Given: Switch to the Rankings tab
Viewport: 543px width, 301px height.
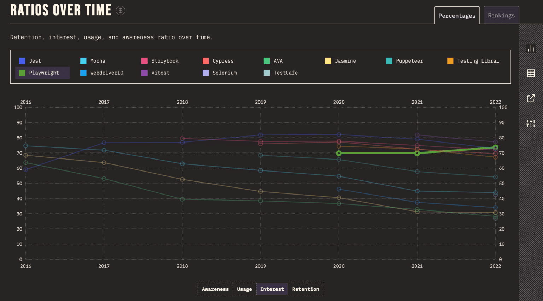Looking at the screenshot, I should pyautogui.click(x=501, y=15).
